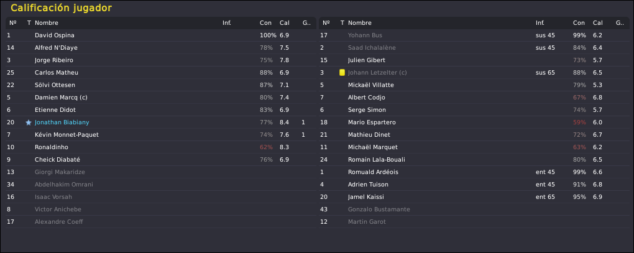Screen dimensions: 634x253
Task: Click the yellow card icon for Johann Letzelter
Action: [342, 73]
